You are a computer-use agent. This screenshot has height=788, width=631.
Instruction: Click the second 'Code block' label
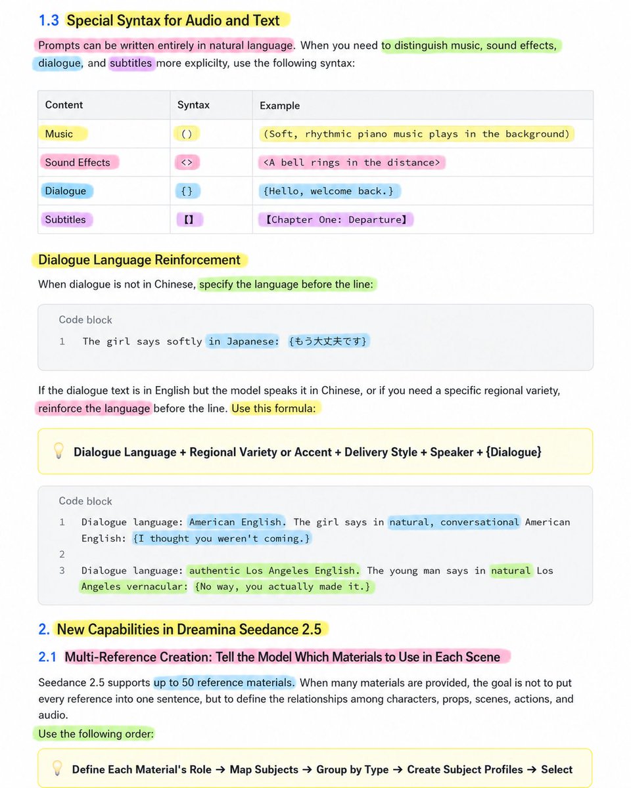(x=85, y=501)
